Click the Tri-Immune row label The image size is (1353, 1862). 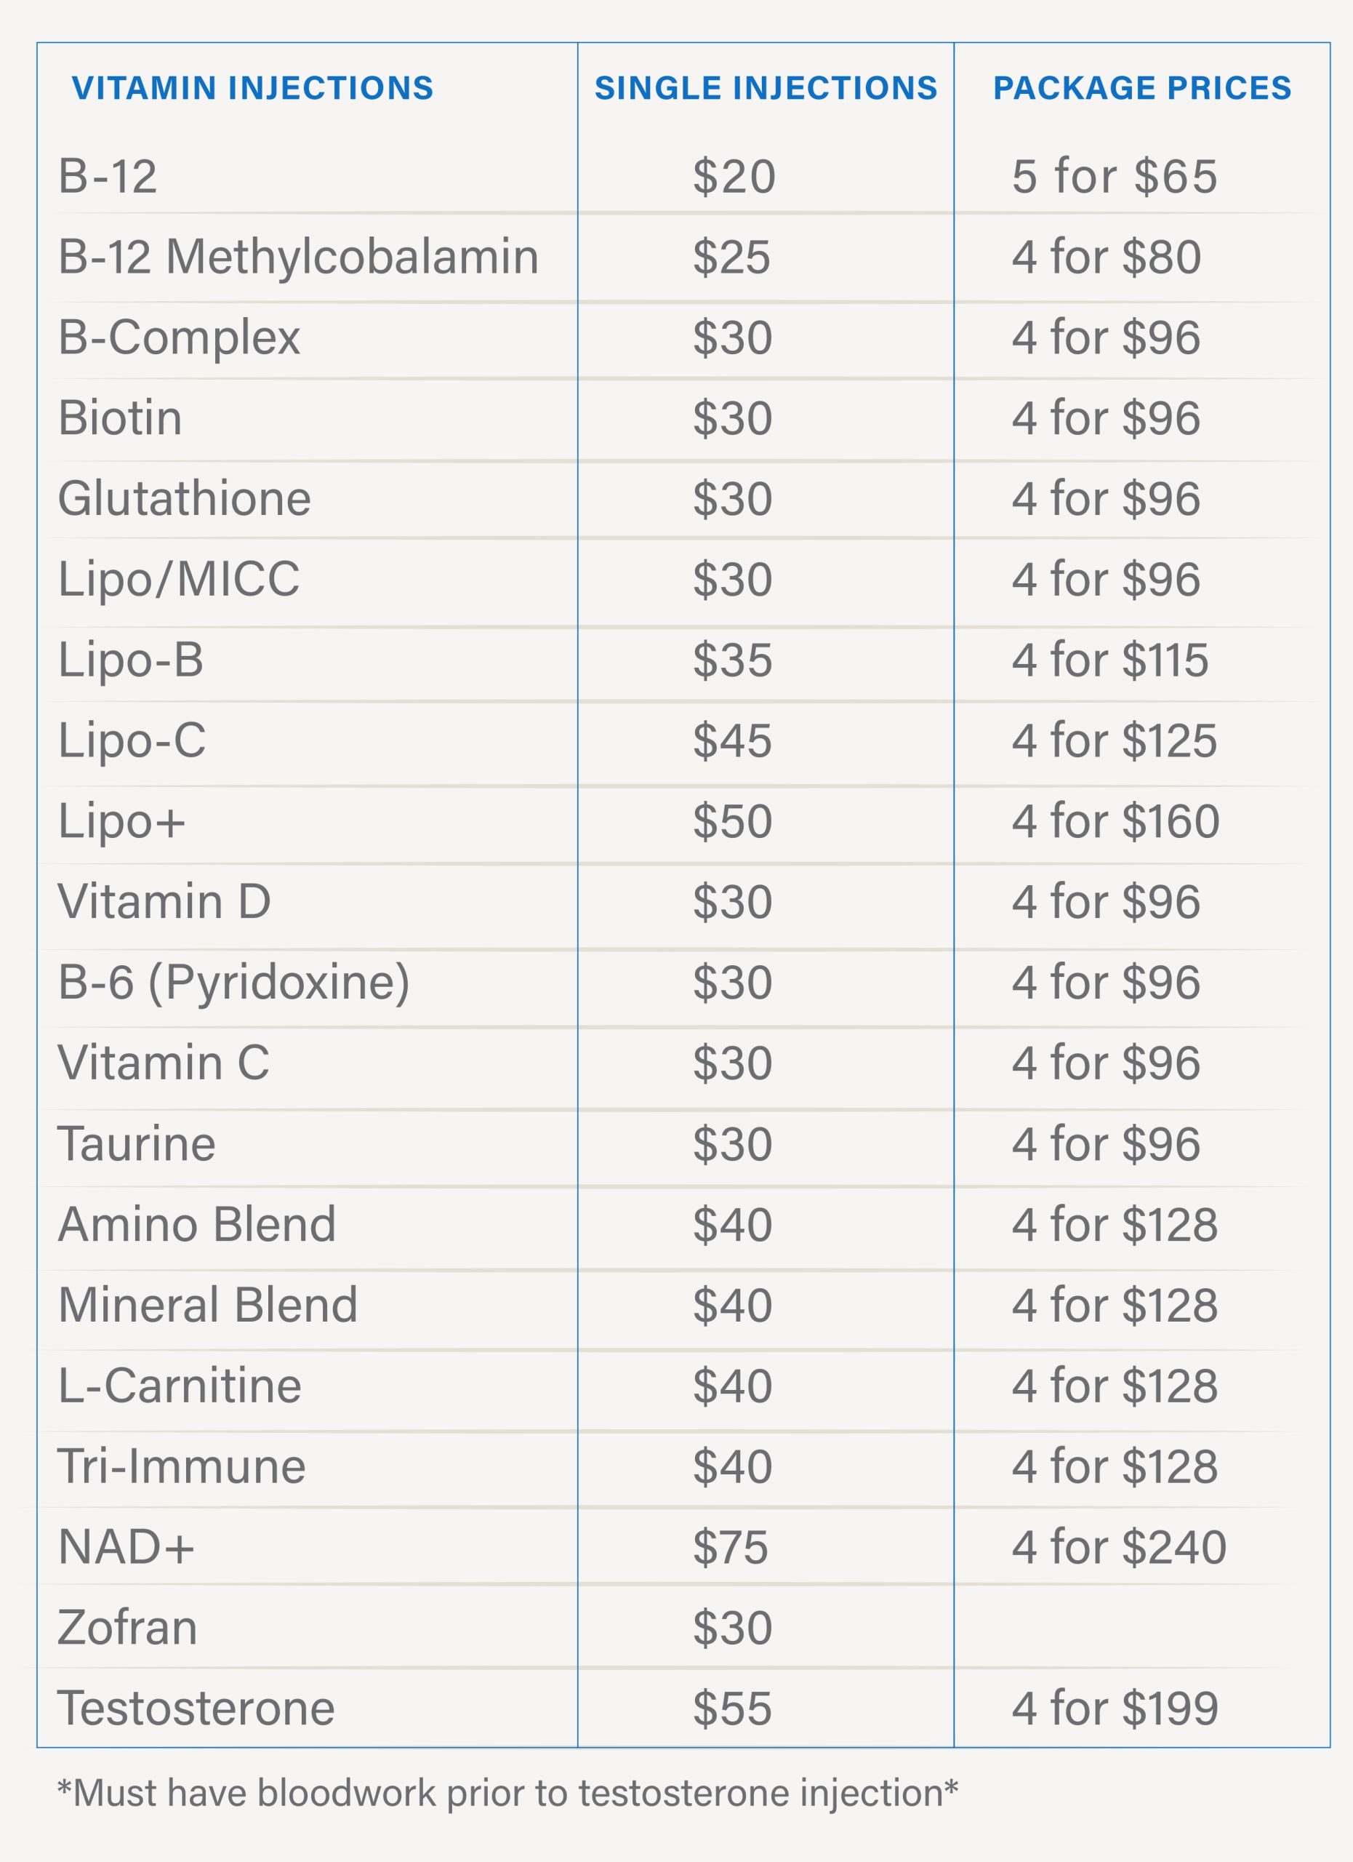click(x=181, y=1466)
